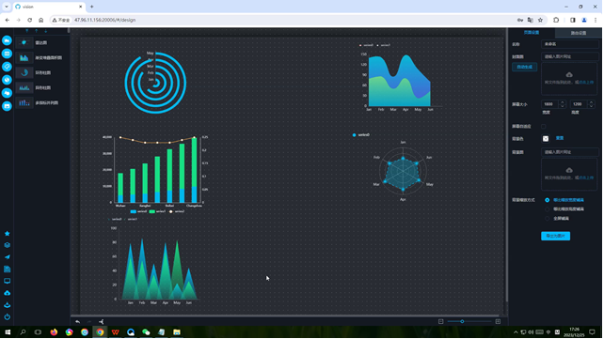Open the browser extensions puzzle icon
The height and width of the screenshot is (339, 604).
click(556, 20)
